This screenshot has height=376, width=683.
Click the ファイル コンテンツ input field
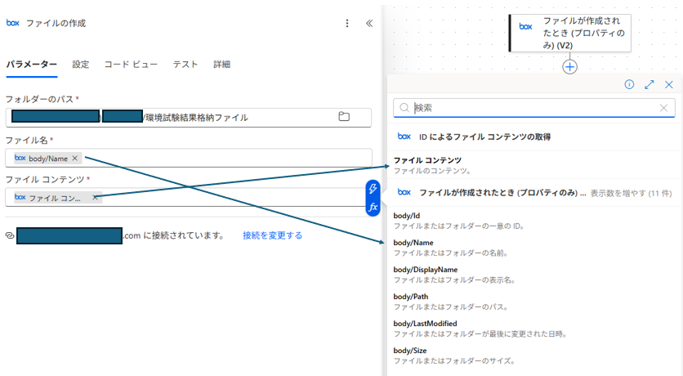click(x=188, y=197)
